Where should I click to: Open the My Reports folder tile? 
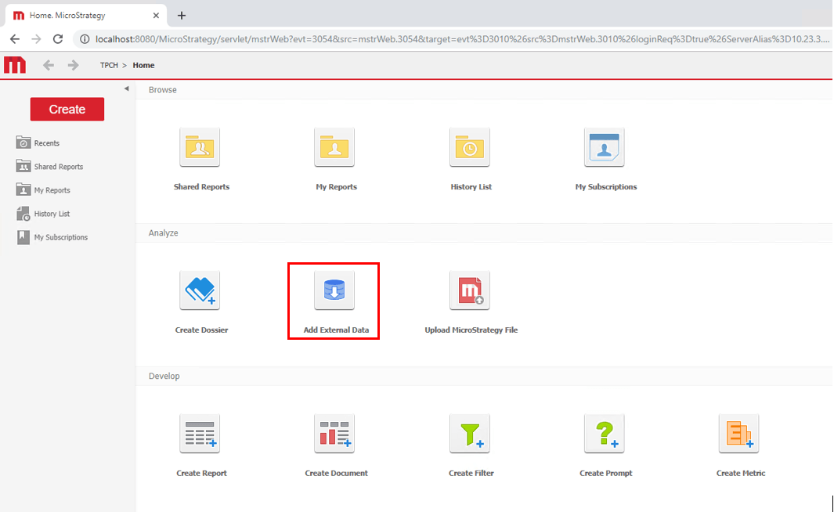point(334,148)
